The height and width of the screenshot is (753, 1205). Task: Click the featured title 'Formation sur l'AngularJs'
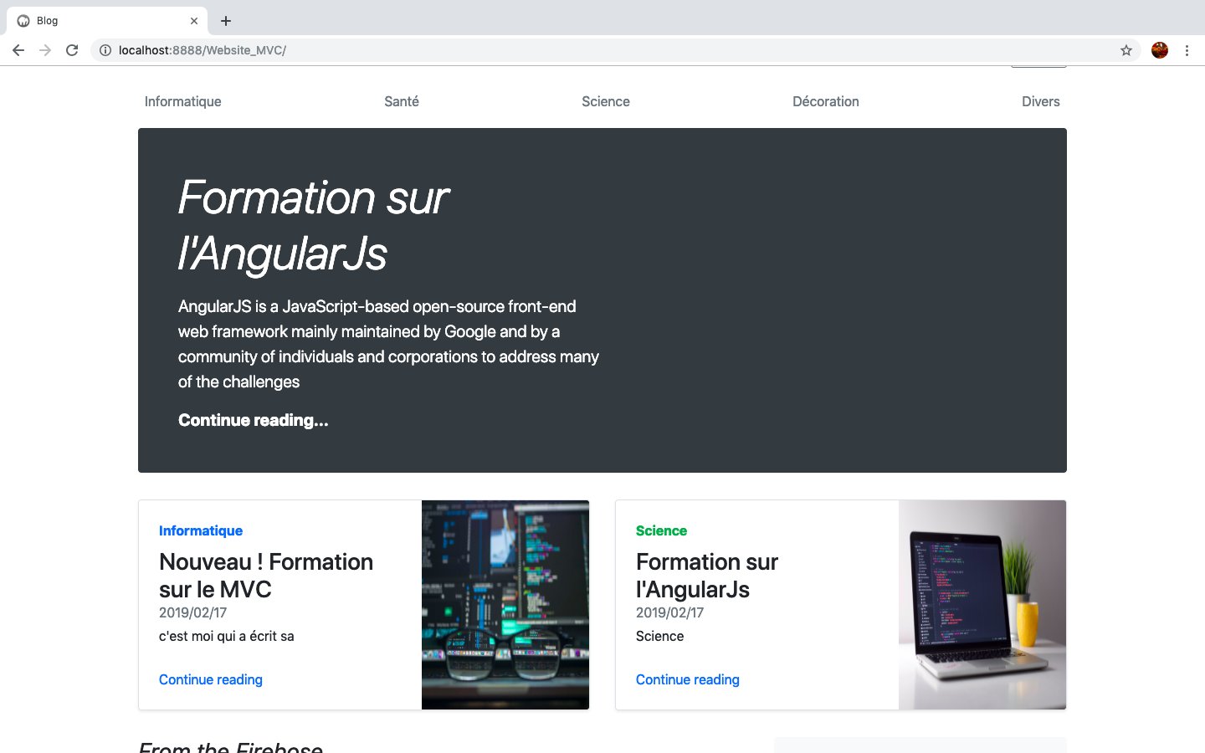click(314, 225)
